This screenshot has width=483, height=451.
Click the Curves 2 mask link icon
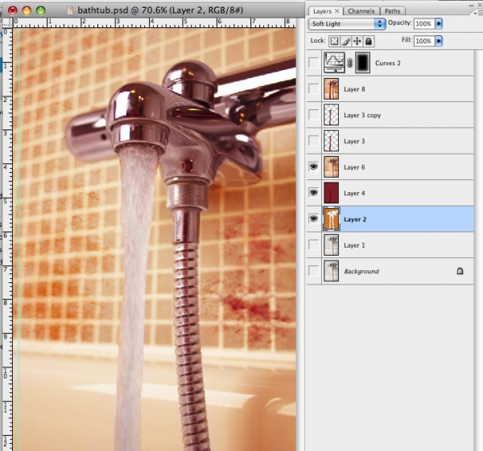tap(350, 63)
